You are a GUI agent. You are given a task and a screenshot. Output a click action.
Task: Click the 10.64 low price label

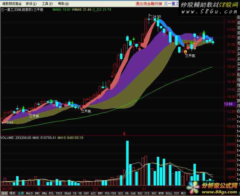(9, 123)
